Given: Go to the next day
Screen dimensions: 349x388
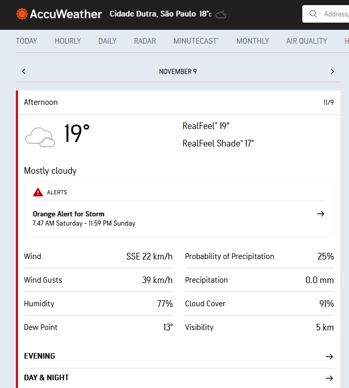Looking at the screenshot, I should click(333, 71).
